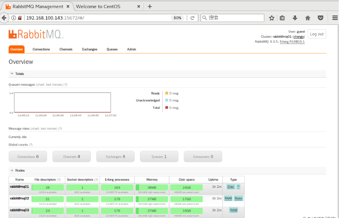341x218 pixels.
Task: Click the 17GB disk space bar
Action: tap(186, 199)
